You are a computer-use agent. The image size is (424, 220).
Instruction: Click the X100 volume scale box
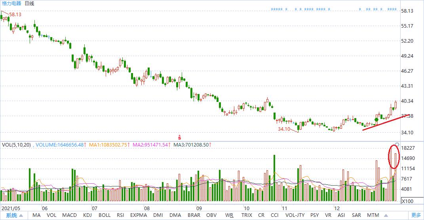coord(408,201)
